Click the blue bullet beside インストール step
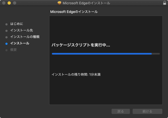This screenshot has width=168, height=118. (6, 44)
